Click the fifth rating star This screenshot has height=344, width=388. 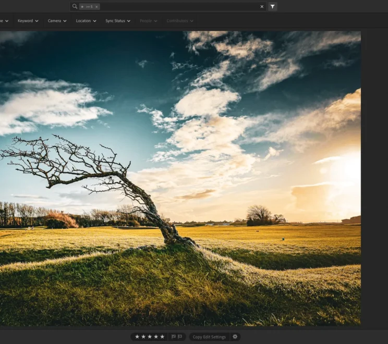[162, 337]
